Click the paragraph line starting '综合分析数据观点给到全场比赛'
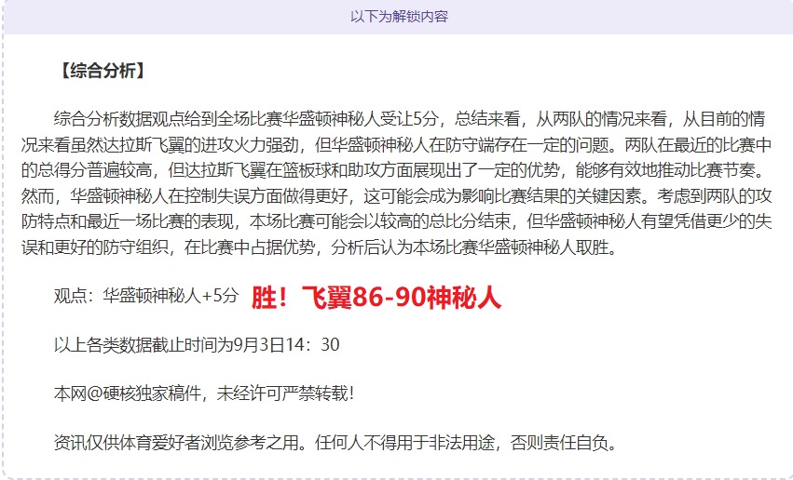 click(x=410, y=120)
